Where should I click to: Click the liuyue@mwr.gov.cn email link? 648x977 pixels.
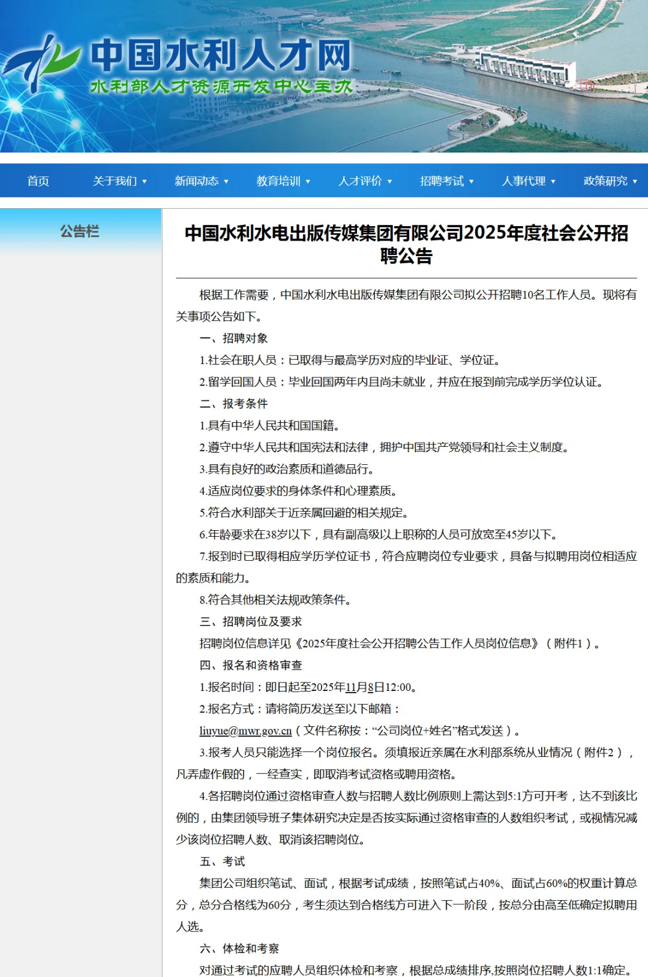click(x=245, y=731)
